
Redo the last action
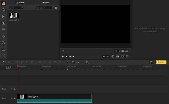9,62
